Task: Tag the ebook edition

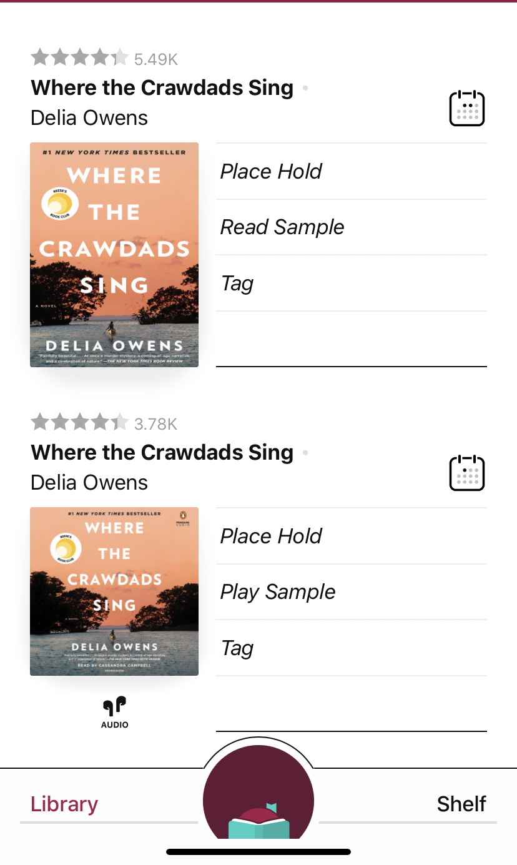Action: click(x=237, y=284)
